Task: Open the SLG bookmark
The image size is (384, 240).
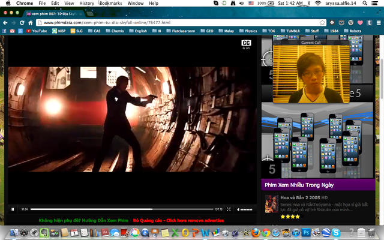Action: (76, 31)
